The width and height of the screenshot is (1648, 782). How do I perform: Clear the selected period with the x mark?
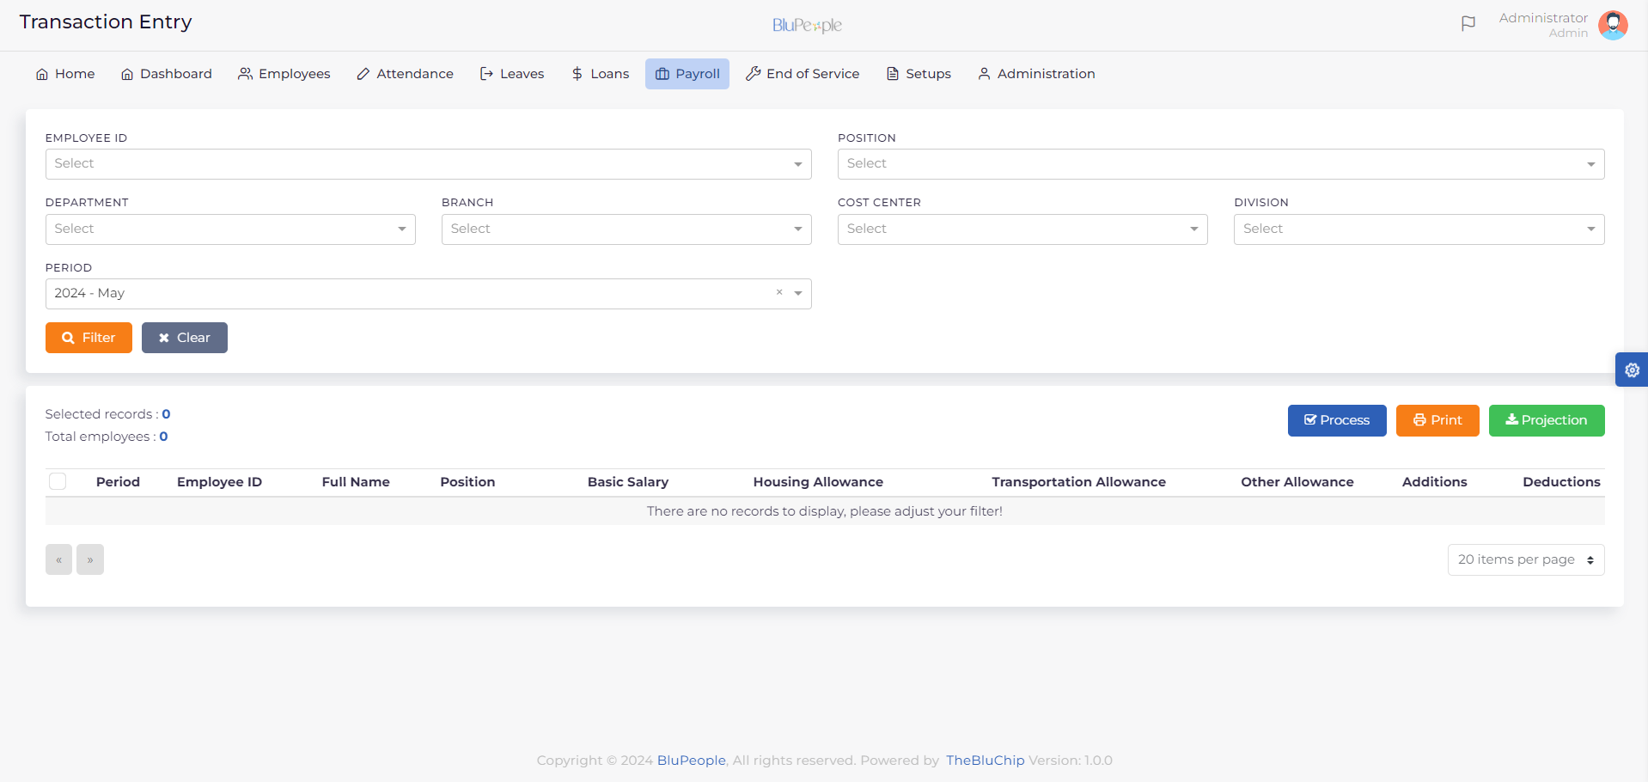click(778, 292)
